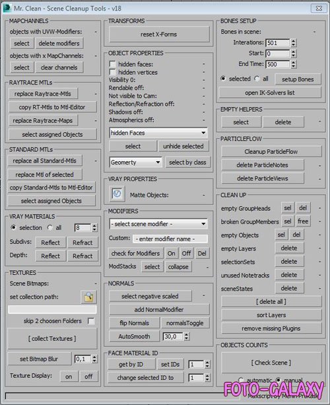Turn Texture Display on
The height and width of the screenshot is (405, 330).
pos(69,377)
